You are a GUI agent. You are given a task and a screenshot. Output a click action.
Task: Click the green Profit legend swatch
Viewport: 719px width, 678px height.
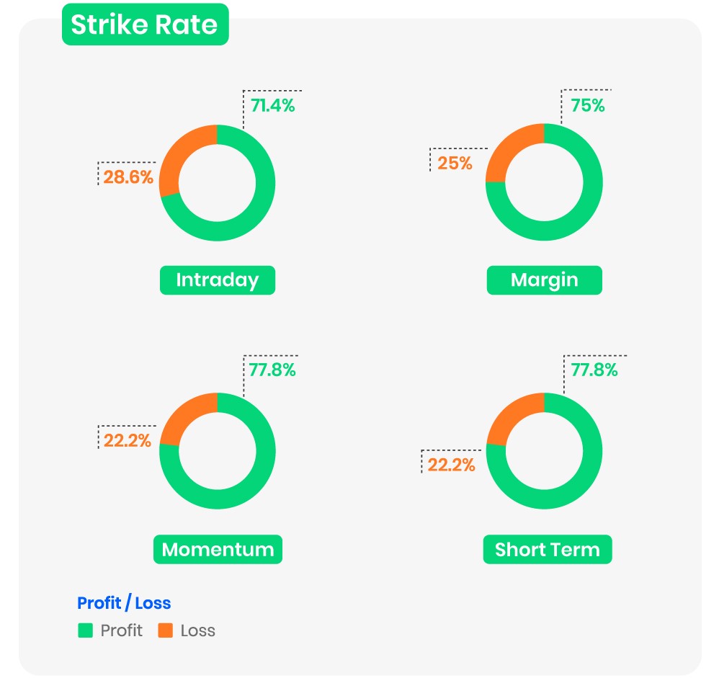(x=86, y=631)
